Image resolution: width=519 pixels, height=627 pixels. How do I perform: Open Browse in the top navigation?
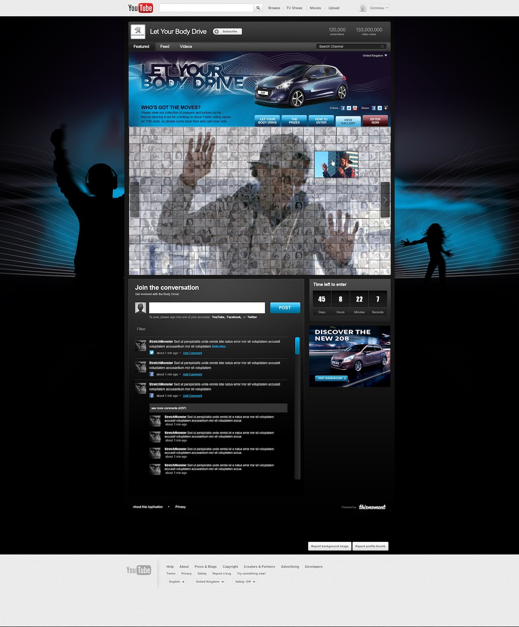coord(274,8)
